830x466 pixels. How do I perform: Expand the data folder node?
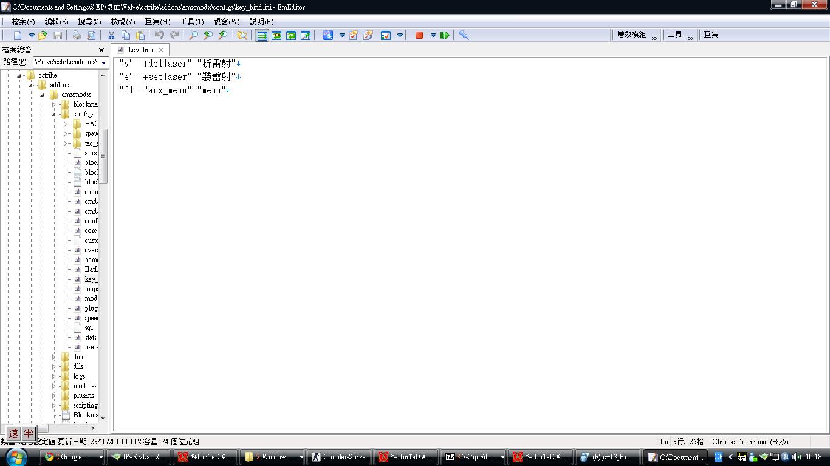click(54, 357)
